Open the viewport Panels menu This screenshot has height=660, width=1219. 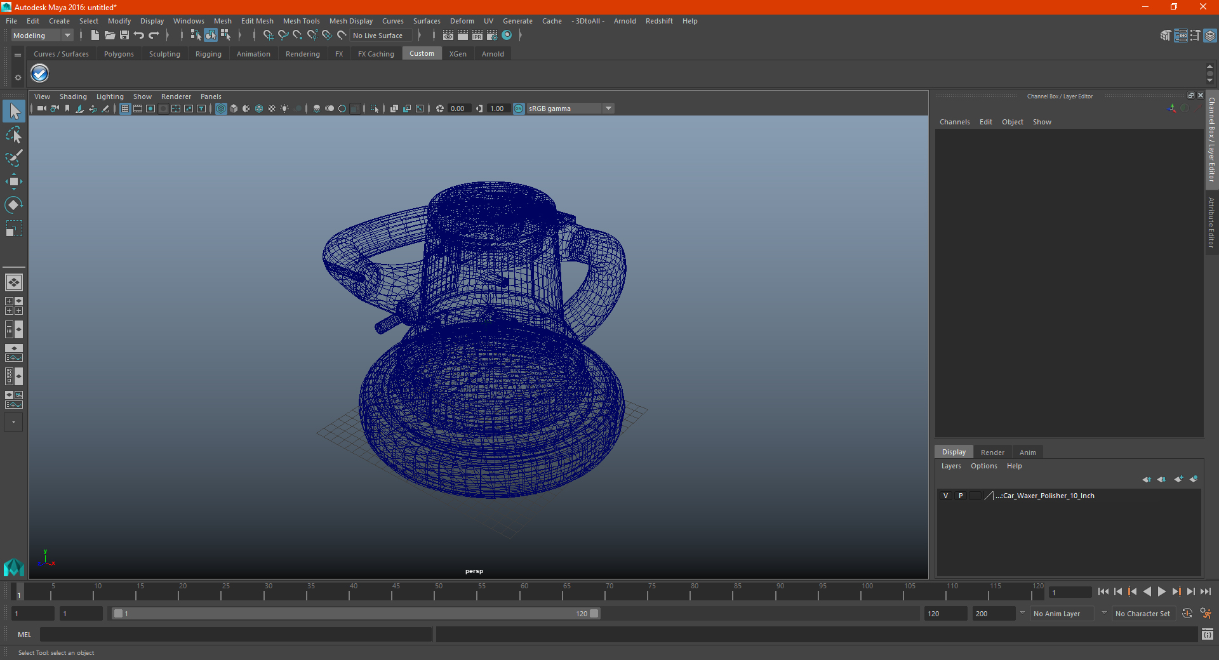[x=211, y=96]
